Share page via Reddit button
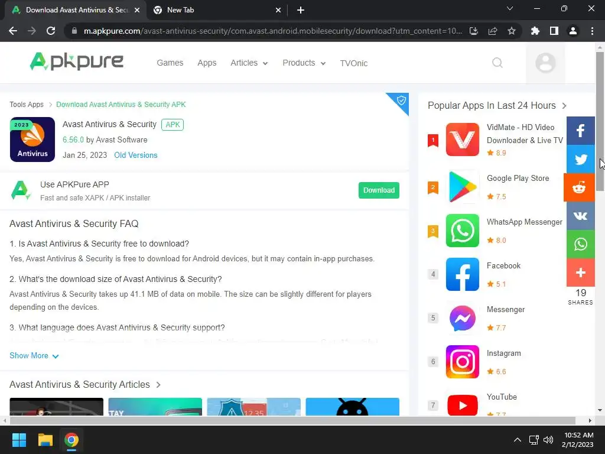Screen dimensions: 605x454 (579, 187)
